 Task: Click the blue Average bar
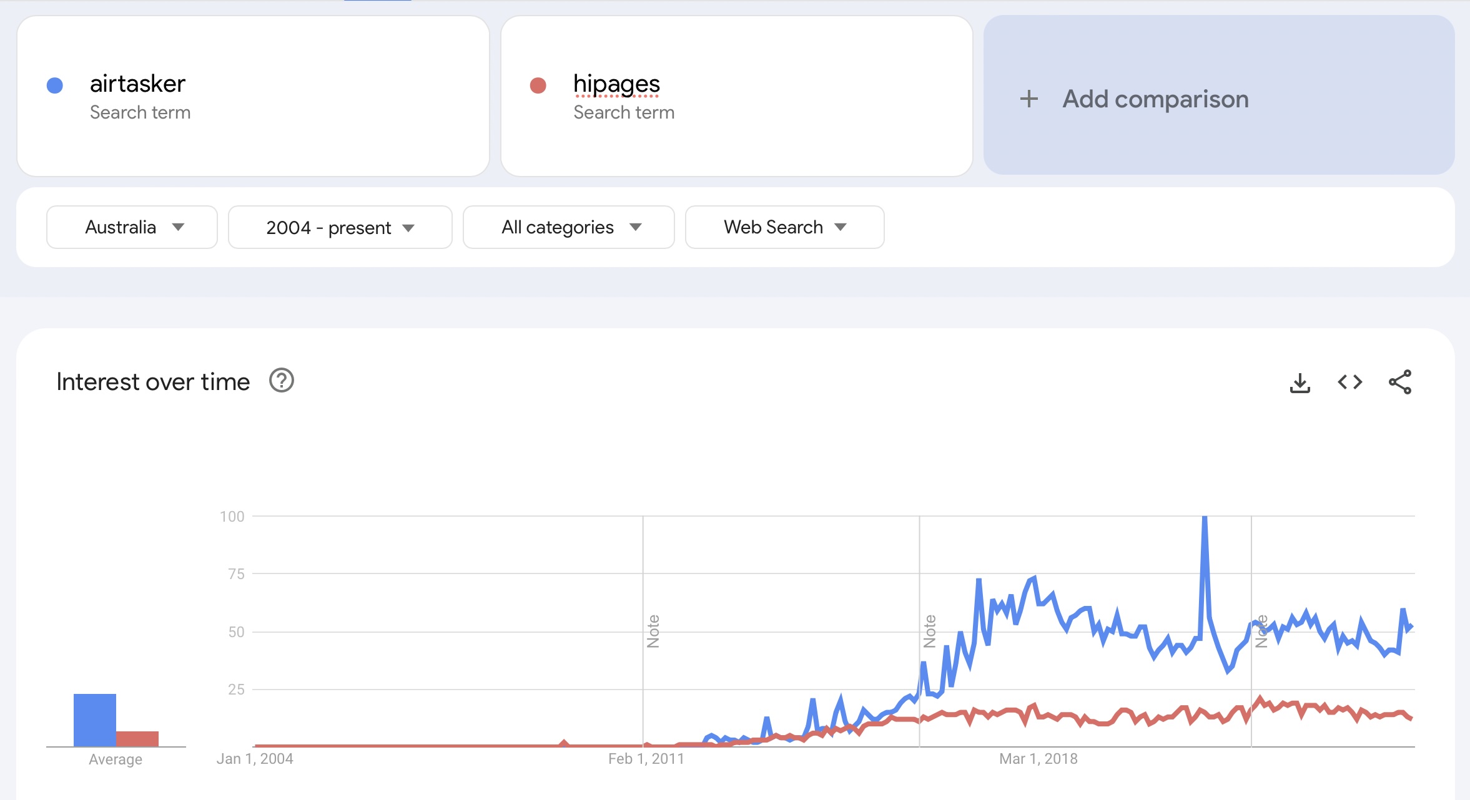tap(95, 720)
